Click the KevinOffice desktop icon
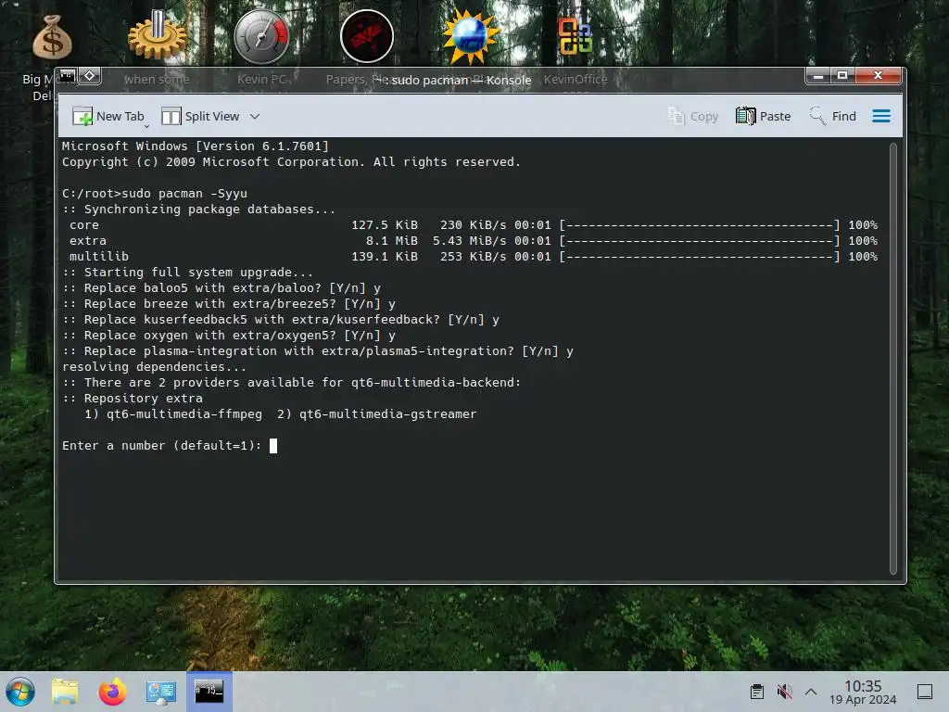 575,36
